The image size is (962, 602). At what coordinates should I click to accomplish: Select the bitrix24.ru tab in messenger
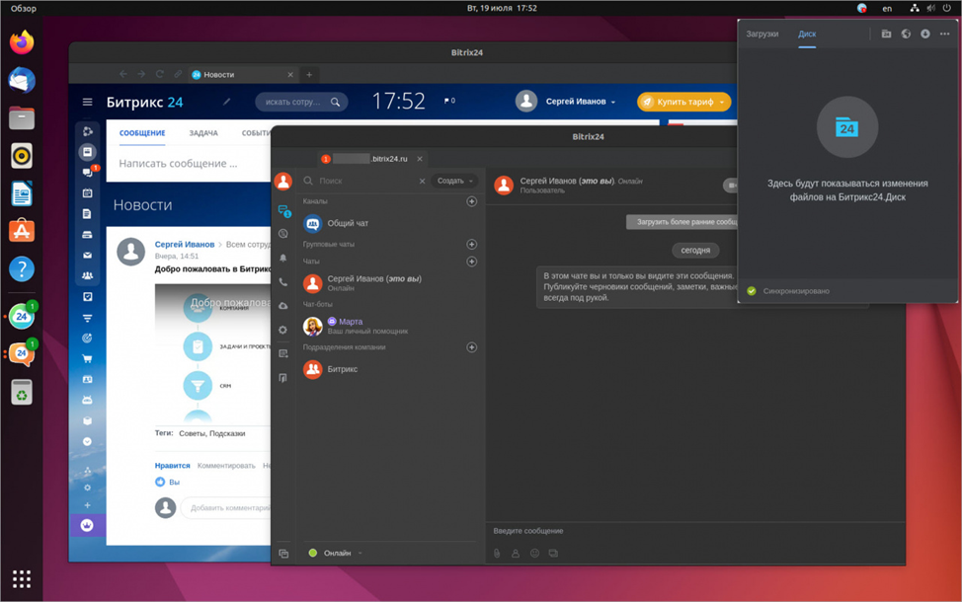371,159
